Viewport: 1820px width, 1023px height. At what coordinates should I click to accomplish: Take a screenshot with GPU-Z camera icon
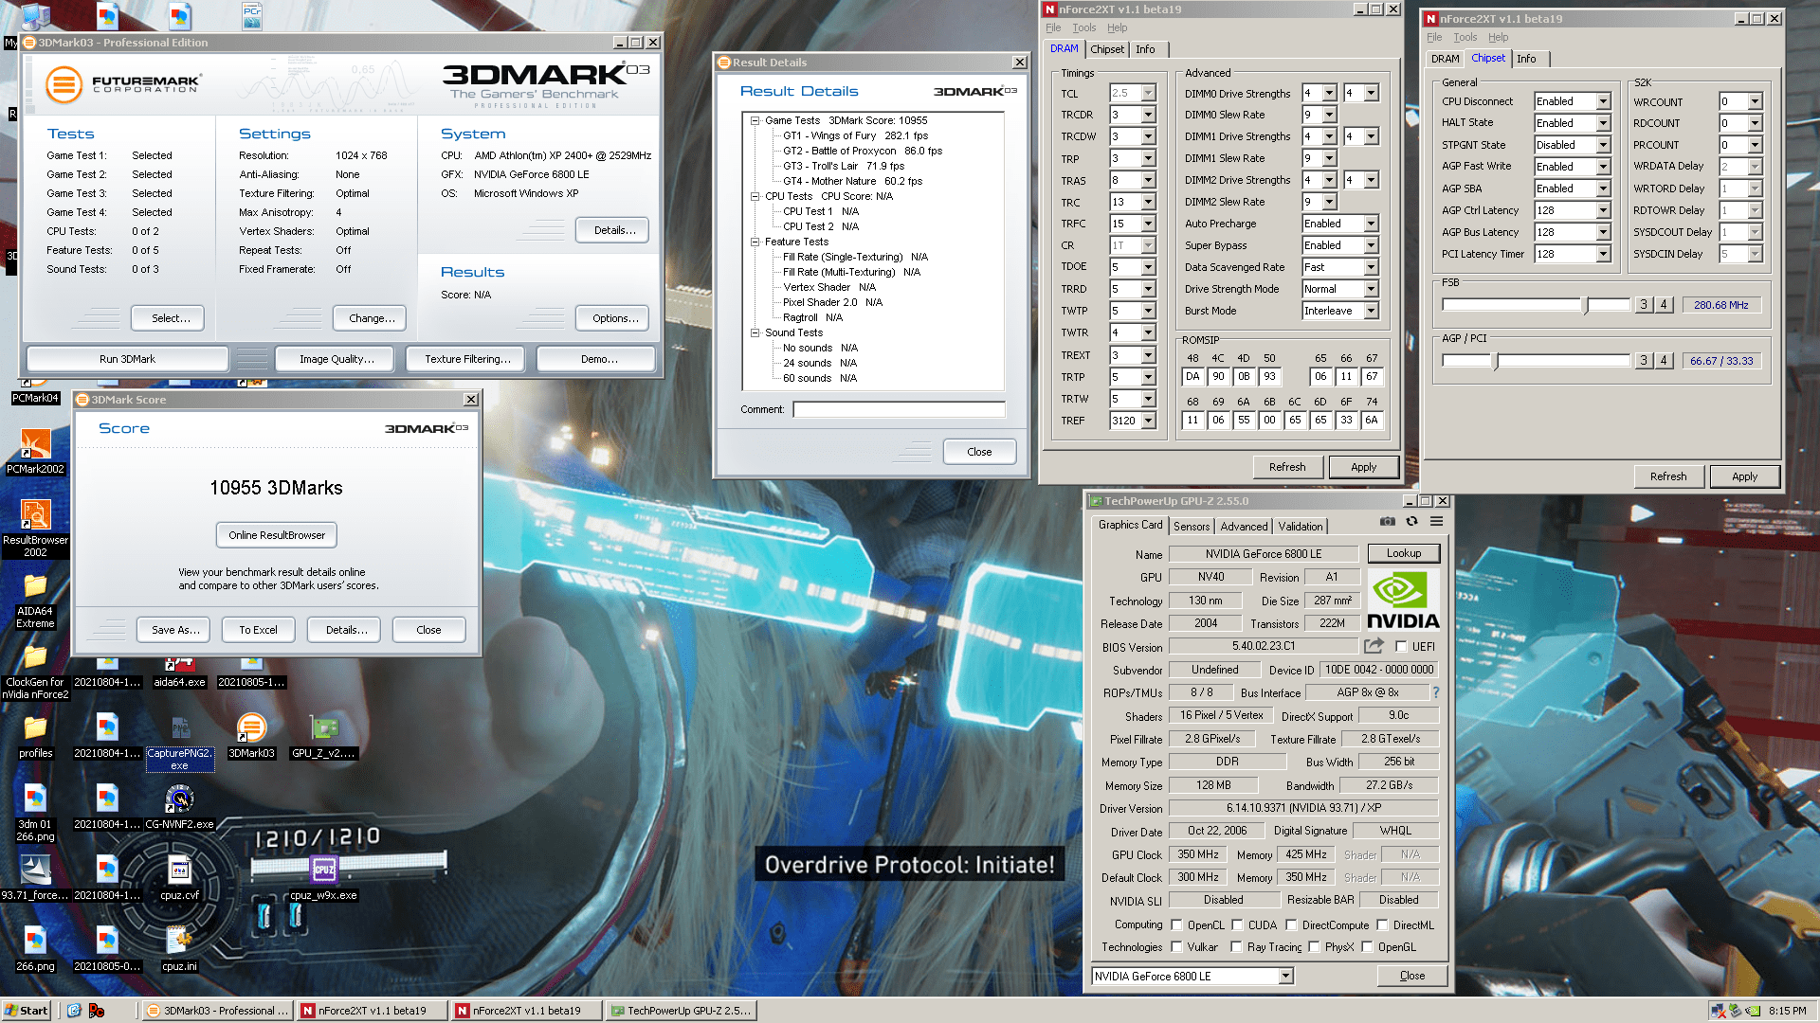1388,521
